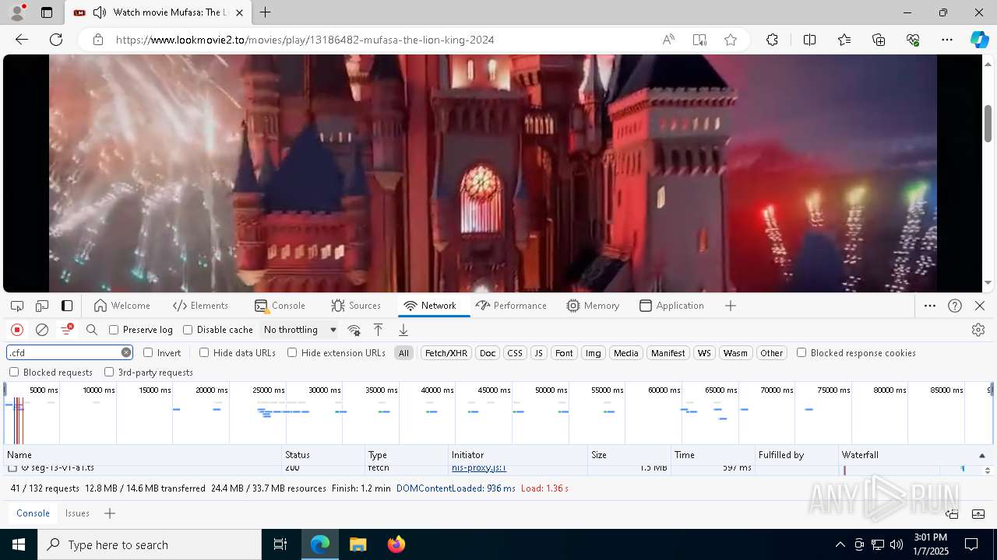Refresh the current page

[x=56, y=40]
